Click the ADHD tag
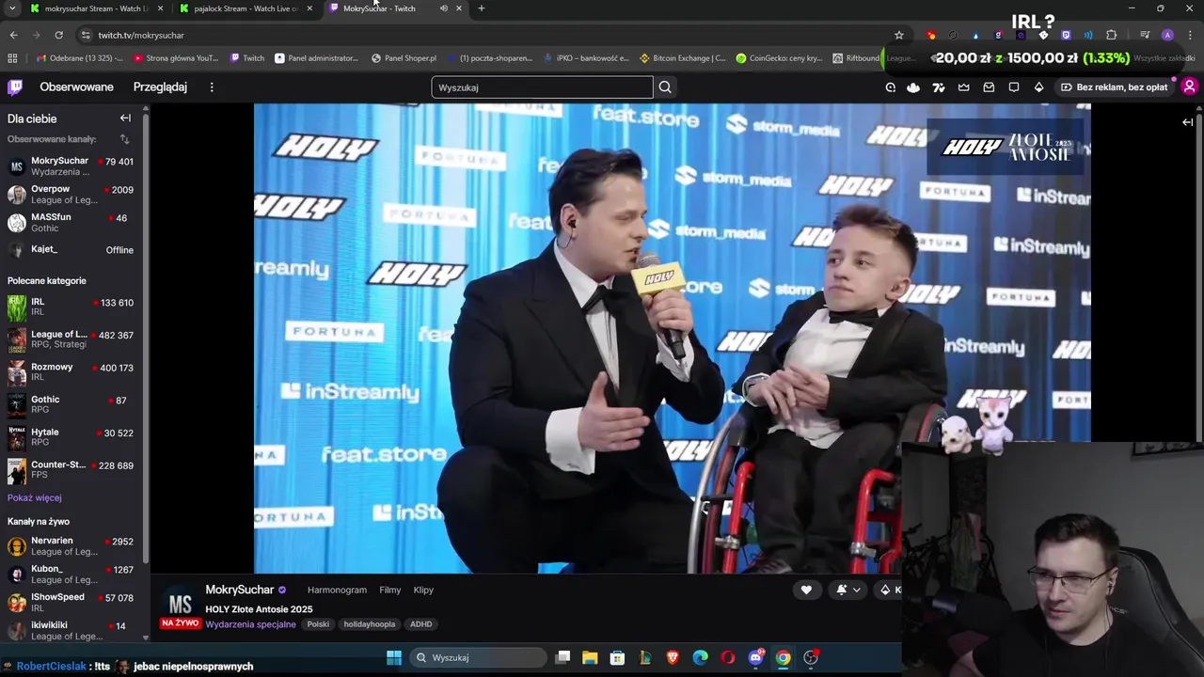This screenshot has height=677, width=1204. click(x=420, y=624)
